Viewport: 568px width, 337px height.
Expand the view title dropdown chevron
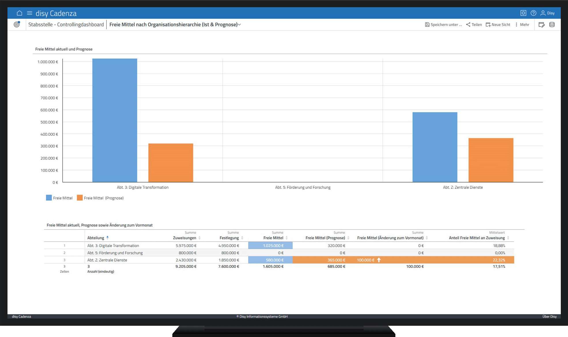239,25
